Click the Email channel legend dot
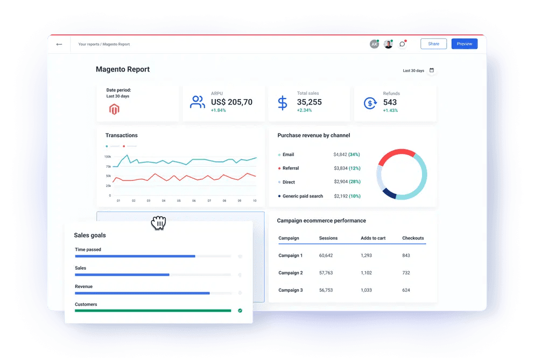Image resolution: width=534 pixels, height=358 pixels. pos(279,155)
